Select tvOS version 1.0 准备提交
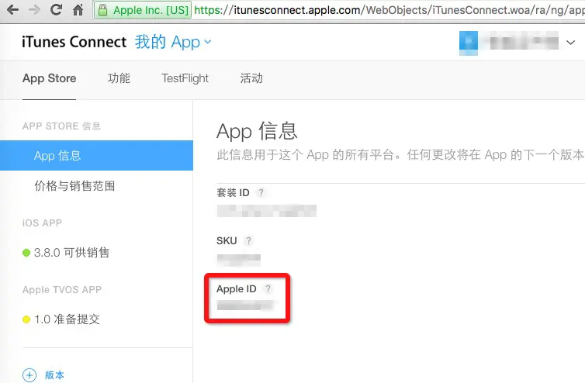Screen dimensions: 585x383 point(67,319)
